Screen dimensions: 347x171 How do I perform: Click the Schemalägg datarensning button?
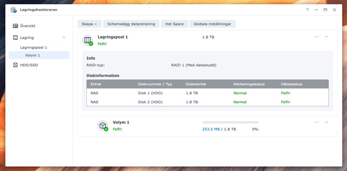(x=131, y=24)
